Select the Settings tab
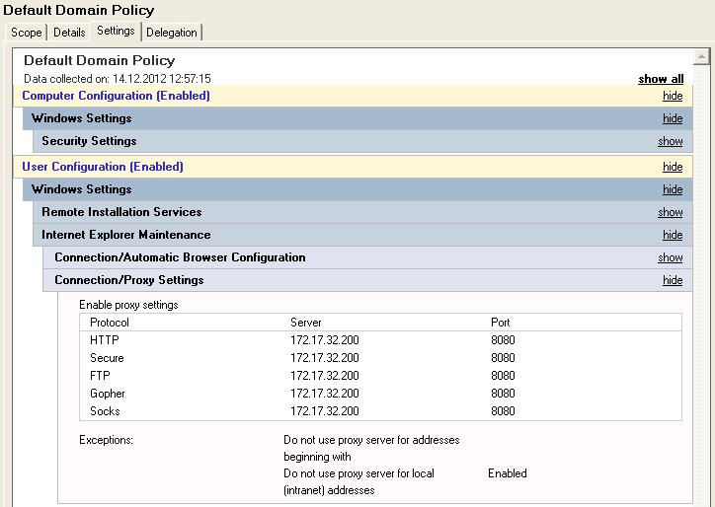The image size is (715, 507). coord(116,31)
